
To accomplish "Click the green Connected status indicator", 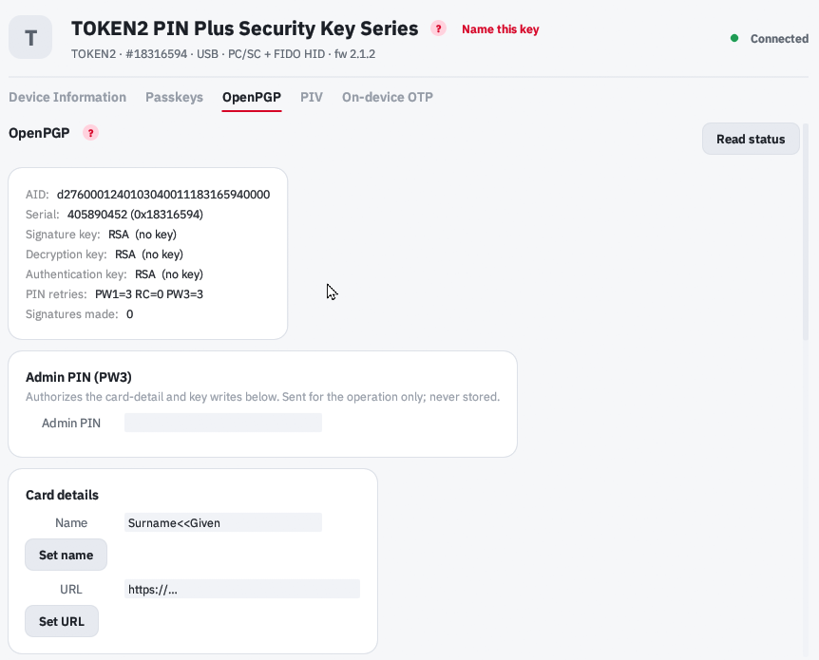I will (734, 38).
